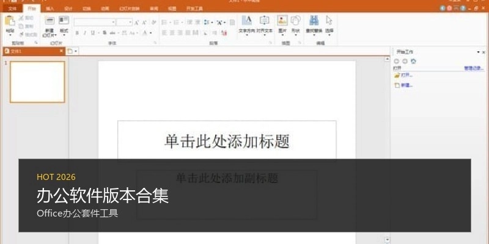Click the line spacing icon
489x244 pixels.
tap(207, 23)
